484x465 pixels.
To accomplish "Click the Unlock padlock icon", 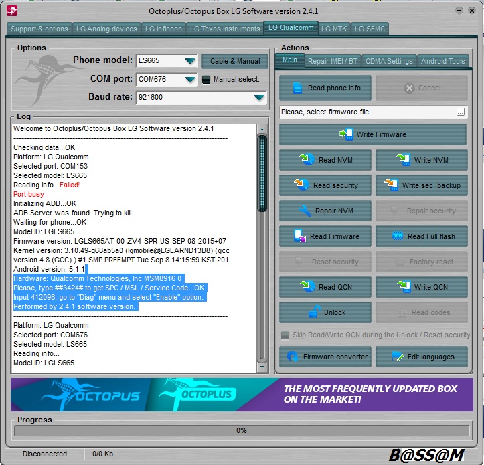I will pos(314,312).
